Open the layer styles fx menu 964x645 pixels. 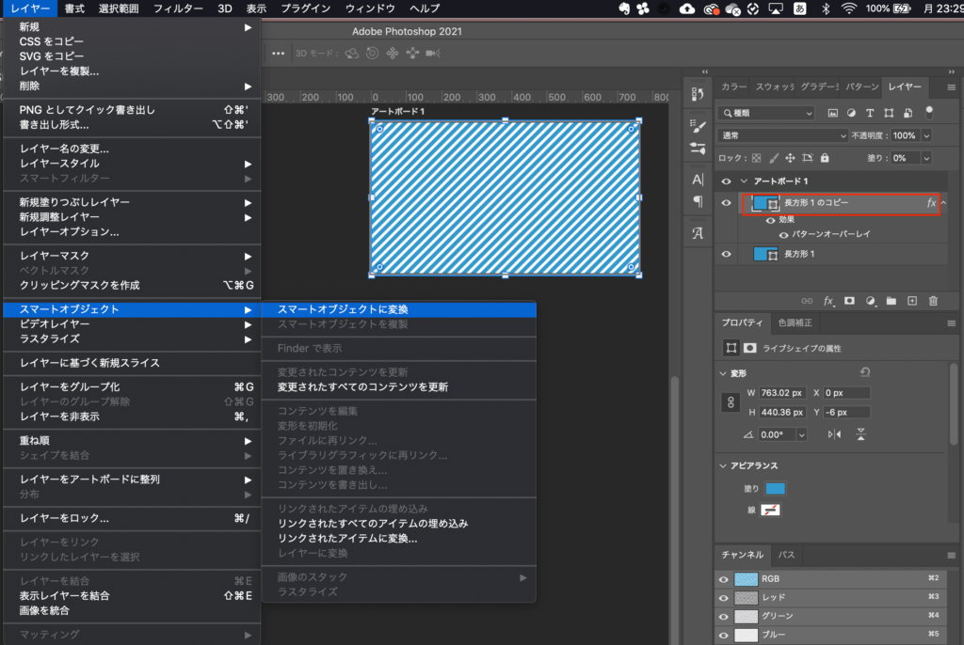coord(828,301)
